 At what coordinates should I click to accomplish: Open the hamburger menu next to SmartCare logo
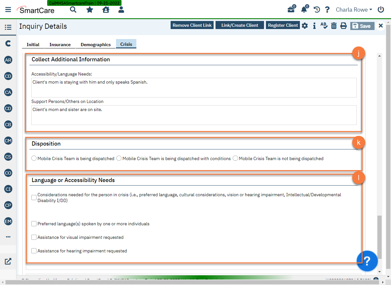pos(8,9)
